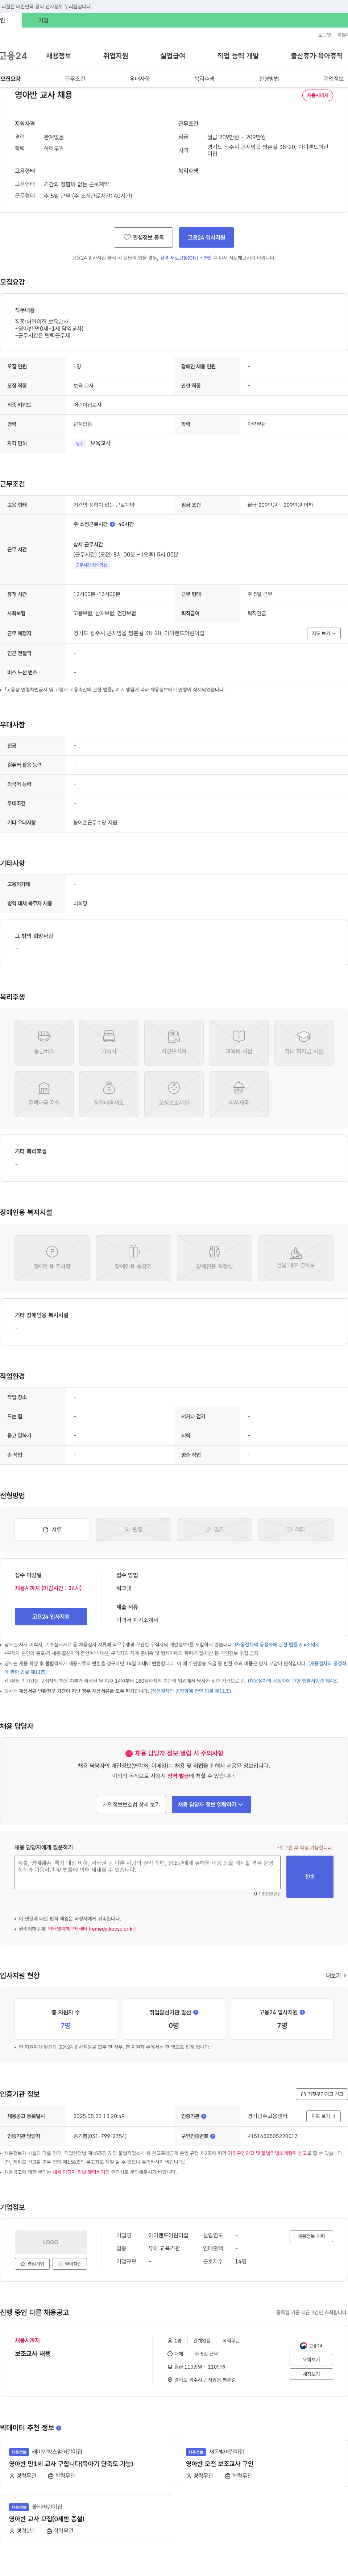This screenshot has width=348, height=2576.
Task: Click the 직원대출제도 welfare icon
Action: click(109, 1093)
